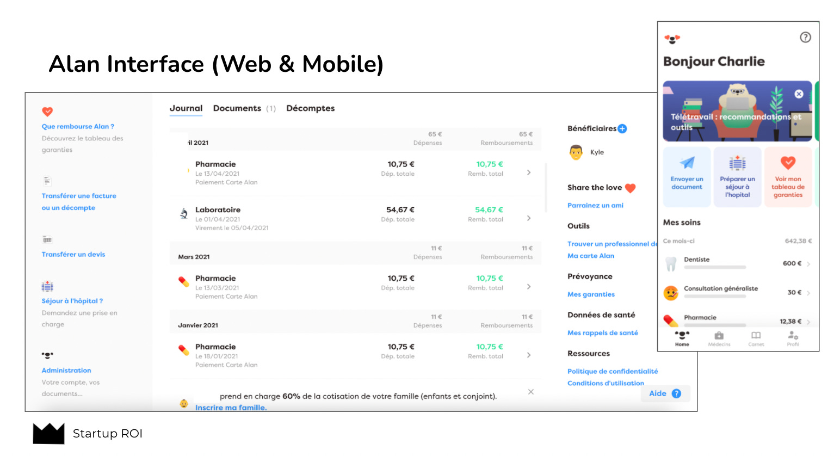Click the pill icon of Pharmacie 18/01/2021
The width and height of the screenshot is (840, 456).
[x=184, y=350]
